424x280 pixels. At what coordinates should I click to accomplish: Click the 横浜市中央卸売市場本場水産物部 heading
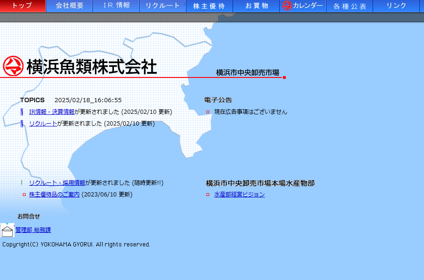pyautogui.click(x=260, y=183)
